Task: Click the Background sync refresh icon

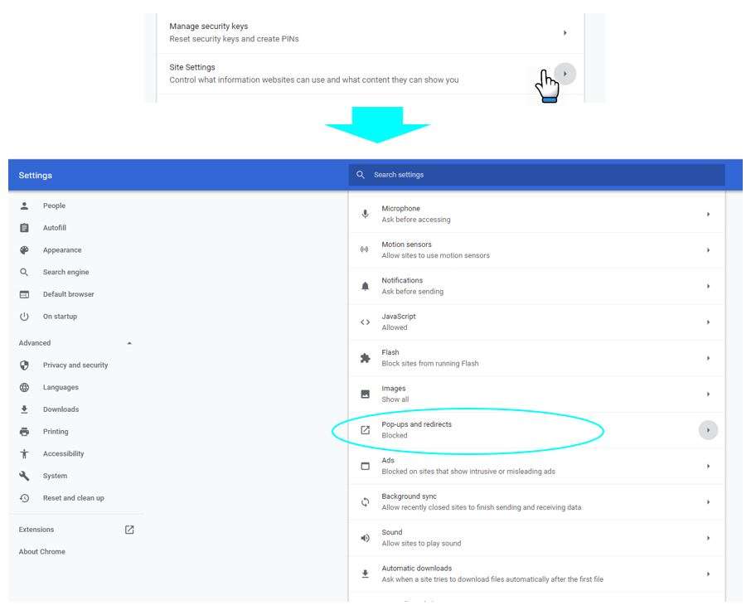Action: tap(366, 501)
